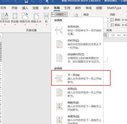The height and width of the screenshot is (124, 127).
Task: Click the 段落 group label
Action: pyautogui.click(x=109, y=30)
